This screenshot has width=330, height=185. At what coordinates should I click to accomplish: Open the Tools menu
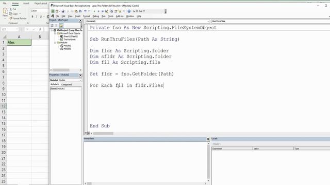[x=110, y=16]
